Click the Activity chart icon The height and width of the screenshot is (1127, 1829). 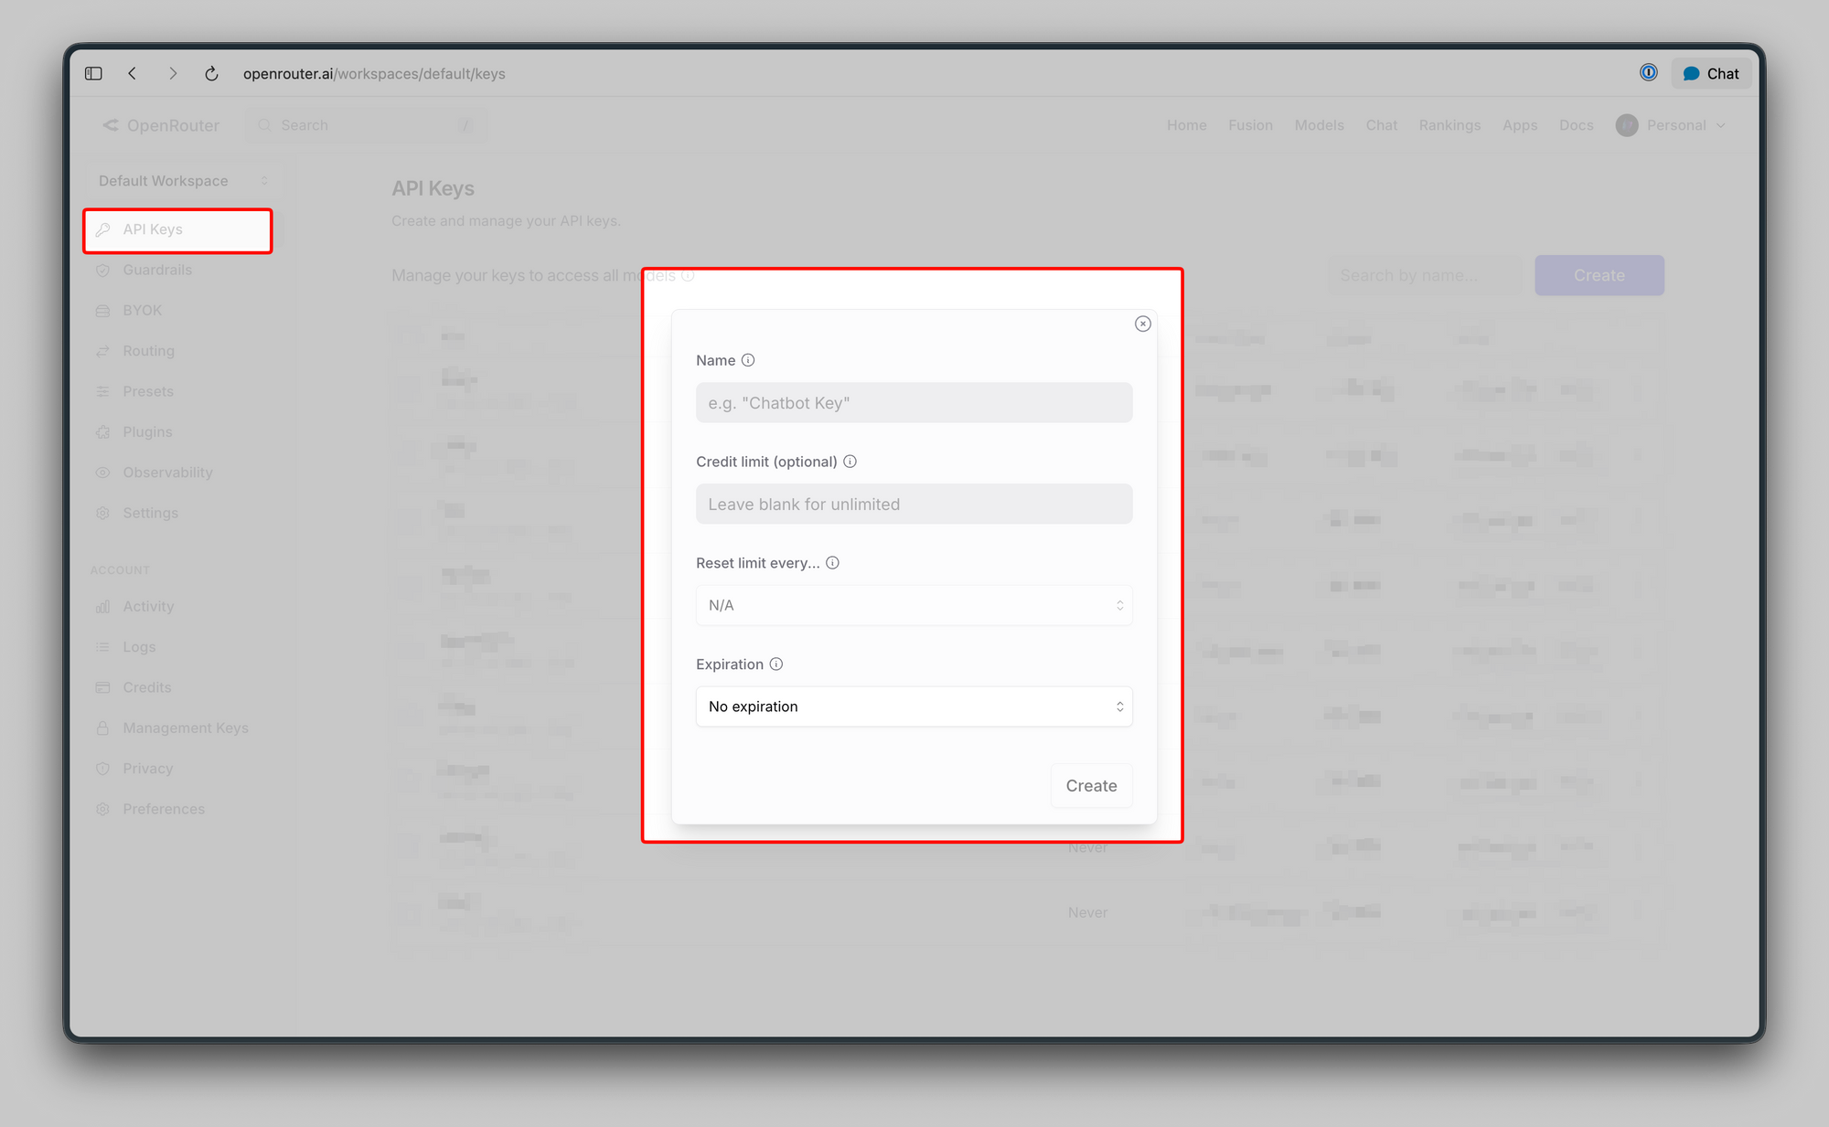click(x=102, y=607)
